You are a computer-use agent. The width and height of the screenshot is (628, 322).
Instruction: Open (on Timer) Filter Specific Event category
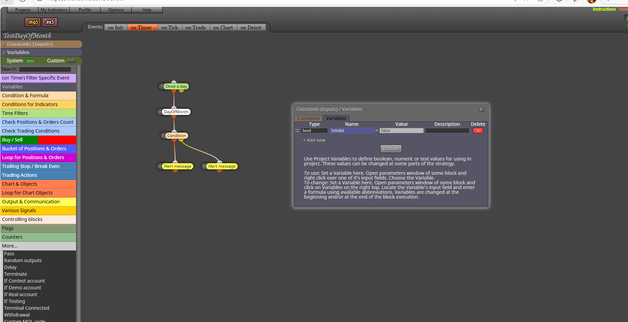(38, 78)
